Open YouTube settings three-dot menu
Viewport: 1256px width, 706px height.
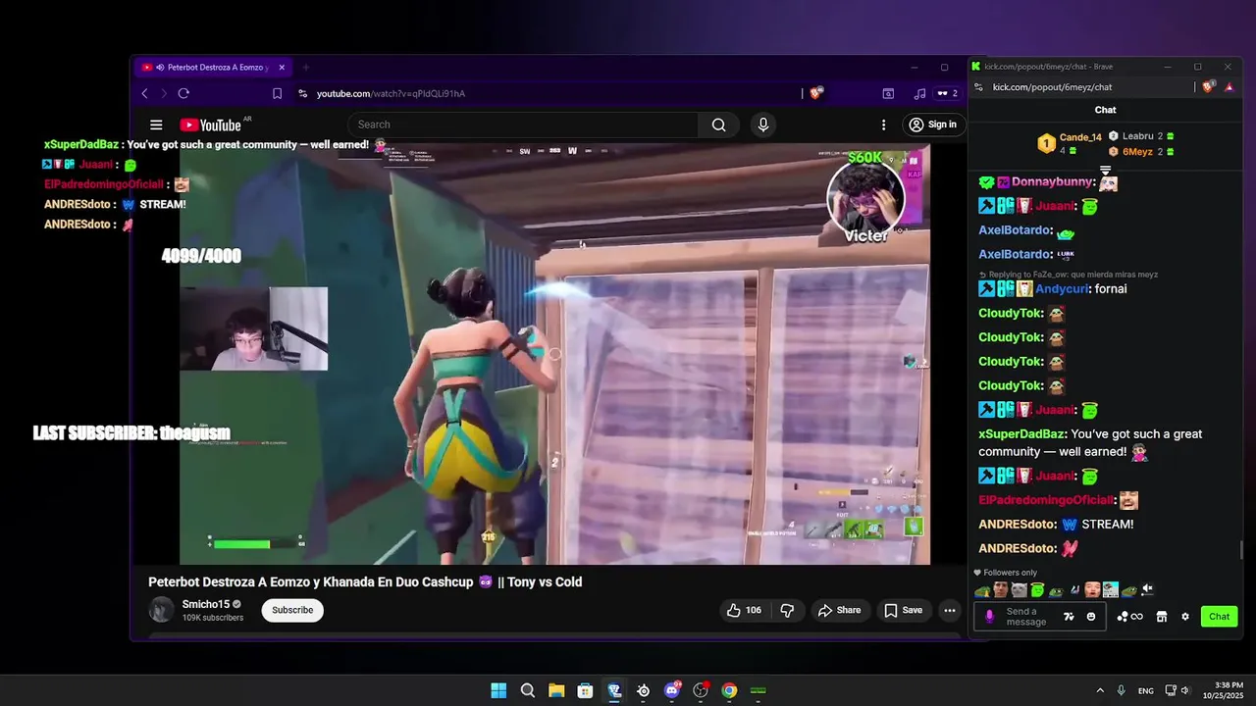point(883,125)
